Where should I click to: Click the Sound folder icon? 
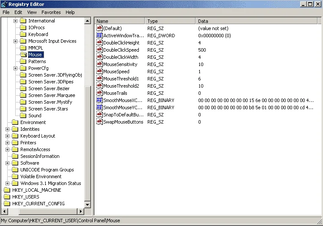23,116
